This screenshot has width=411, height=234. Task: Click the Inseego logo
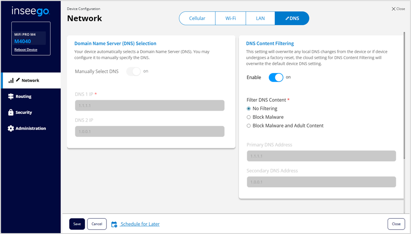tap(30, 11)
